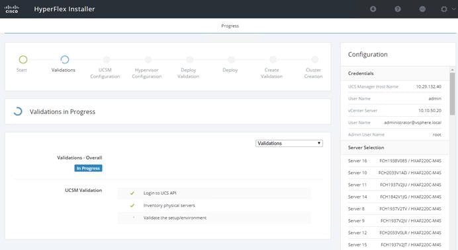Click checkmark beside Login to UCS API
The image size is (458, 250).
(x=132, y=193)
